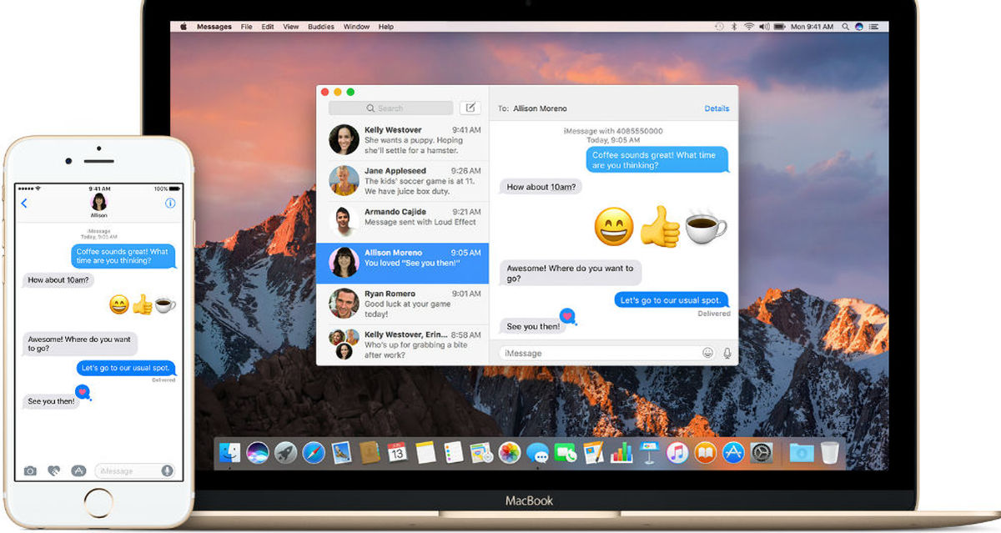Image resolution: width=1001 pixels, height=533 pixels.
Task: Open Mail from the Dock
Action: tap(342, 453)
